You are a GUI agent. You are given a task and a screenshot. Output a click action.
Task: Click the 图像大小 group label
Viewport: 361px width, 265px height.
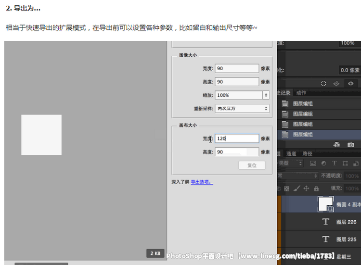point(188,55)
